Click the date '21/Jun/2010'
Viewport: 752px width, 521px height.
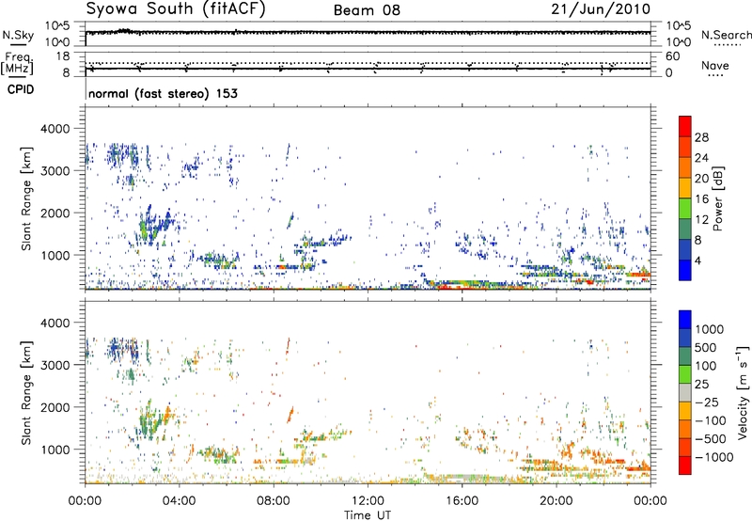point(601,9)
